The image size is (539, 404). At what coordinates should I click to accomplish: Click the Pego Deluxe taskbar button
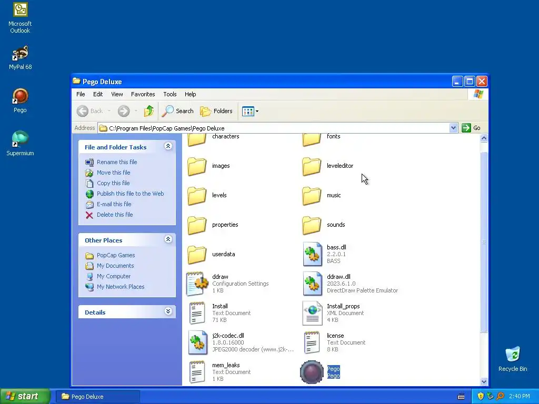97,397
